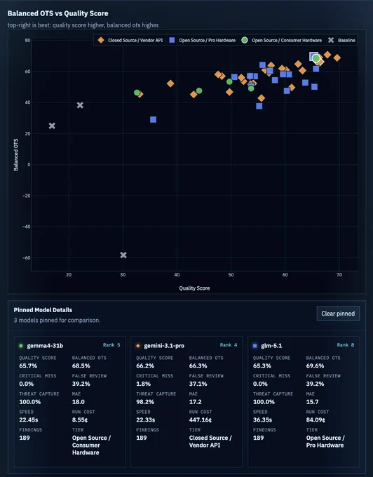Click the Closed Source / Vendor API tier value

coord(210,441)
